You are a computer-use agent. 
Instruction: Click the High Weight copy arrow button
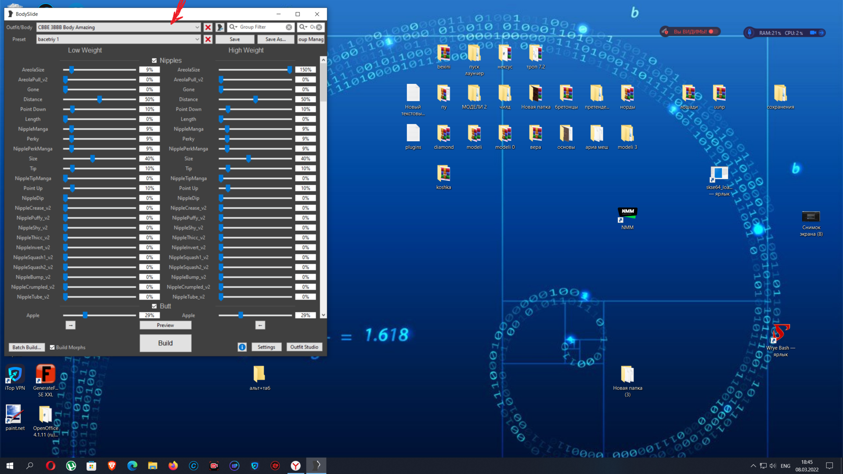click(x=260, y=325)
